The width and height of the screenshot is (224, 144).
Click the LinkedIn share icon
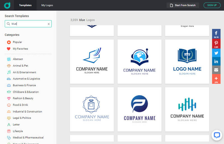click(216, 61)
